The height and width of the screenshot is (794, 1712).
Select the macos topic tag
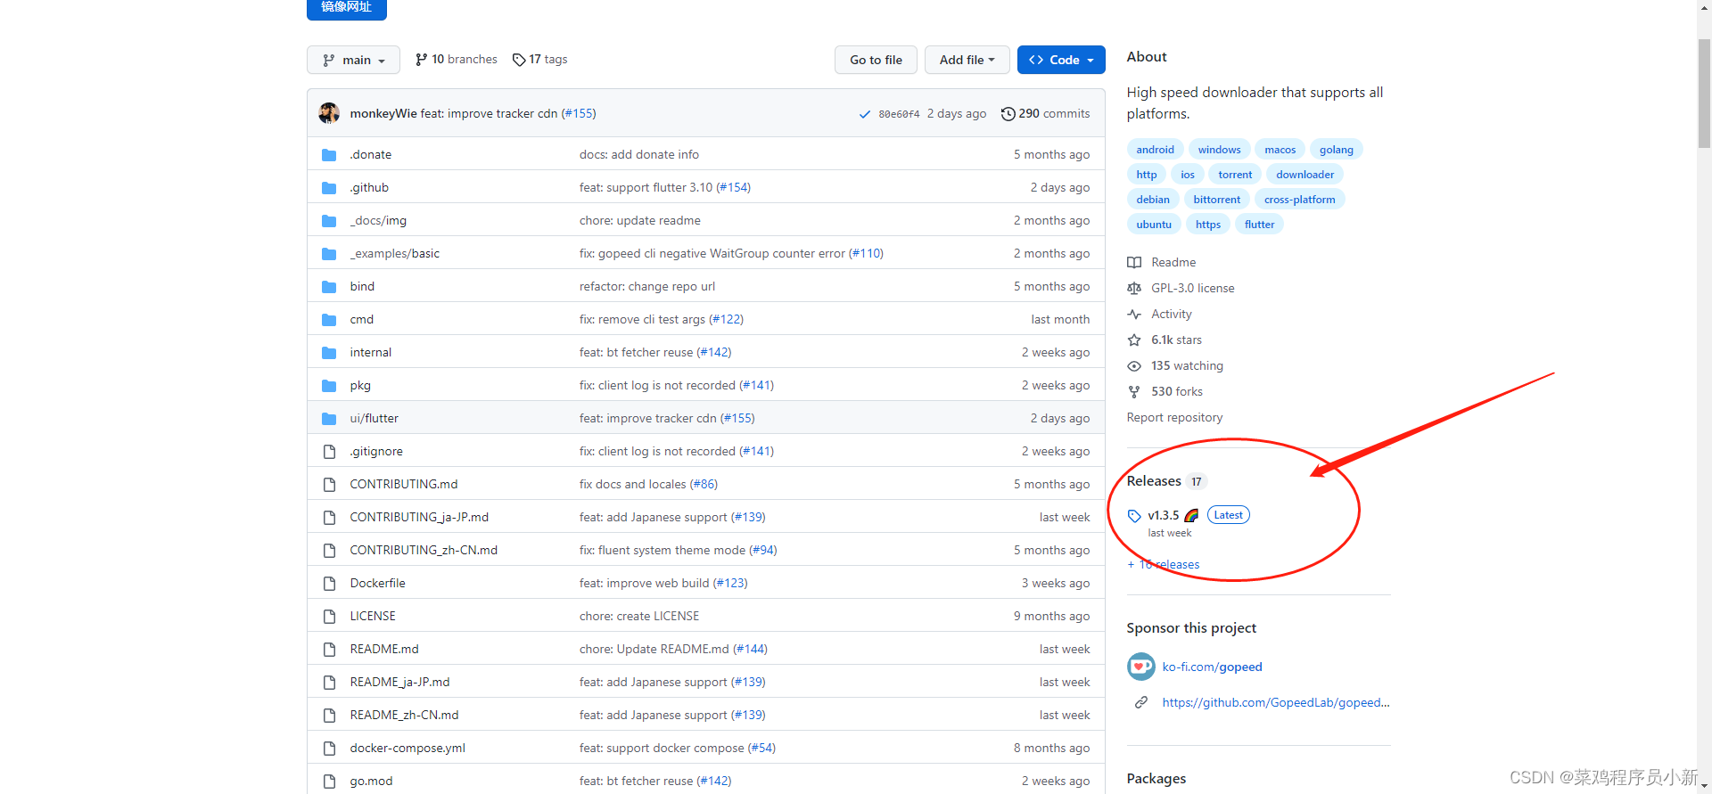[1280, 150]
